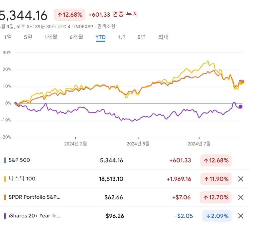The image size is (257, 227).
Task: Click the -20% y-axis label
Action: click(x=6, y=137)
